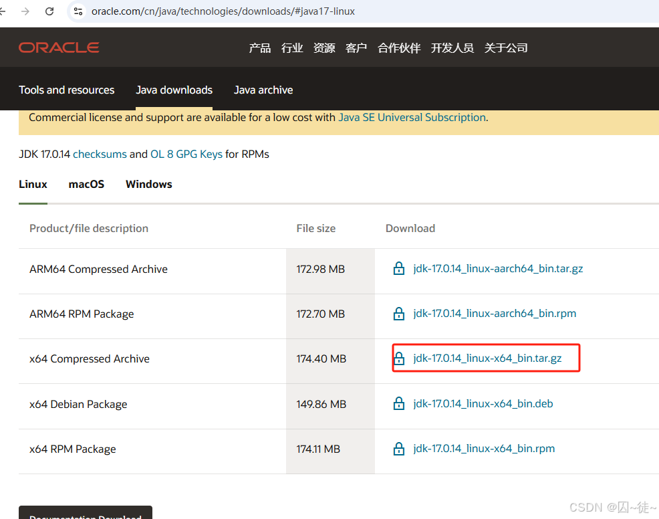Image resolution: width=659 pixels, height=519 pixels.
Task: Select the Linux platform tab
Action: click(x=33, y=184)
